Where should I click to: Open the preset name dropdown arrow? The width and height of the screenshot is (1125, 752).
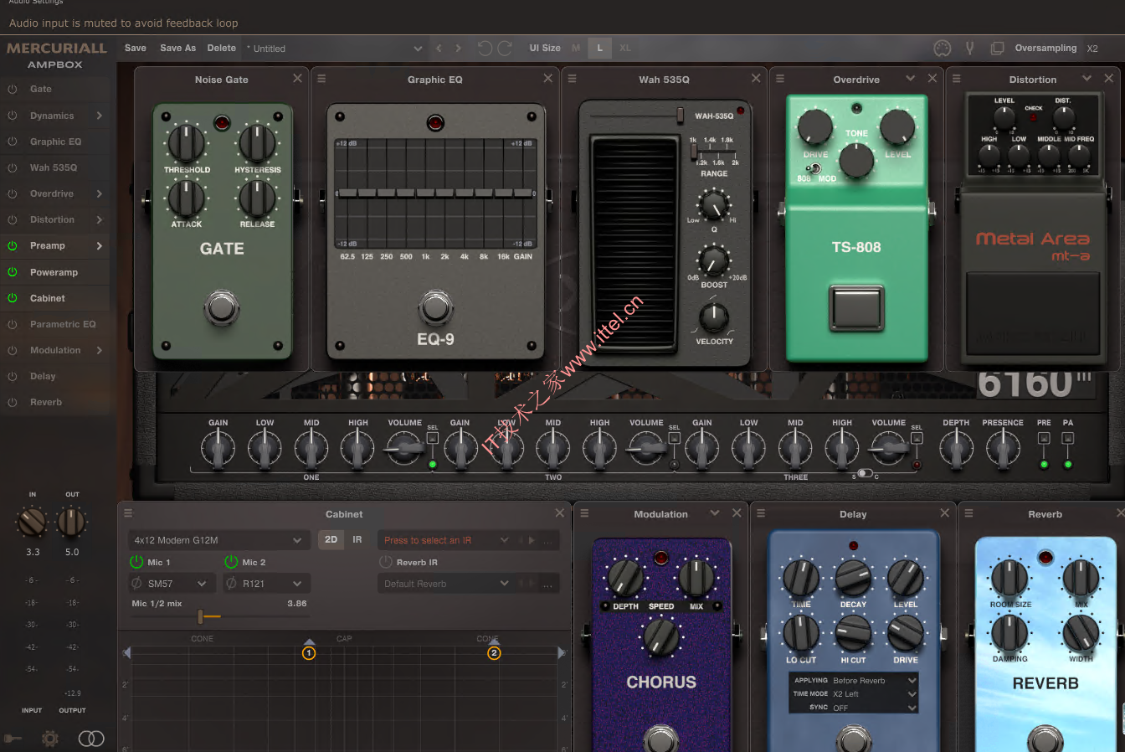point(418,49)
